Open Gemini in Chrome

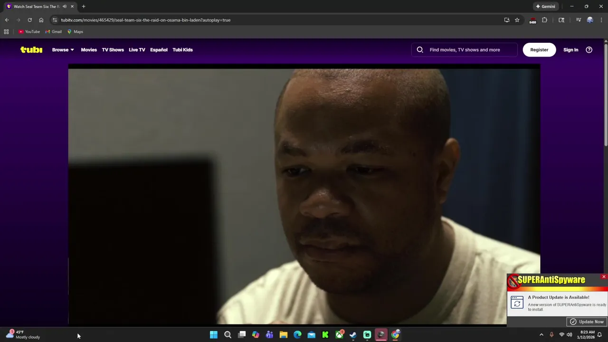pyautogui.click(x=545, y=7)
